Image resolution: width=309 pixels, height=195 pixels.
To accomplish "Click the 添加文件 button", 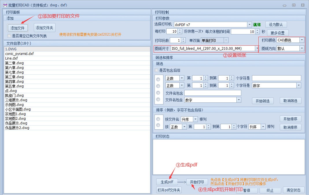I will (18, 28).
